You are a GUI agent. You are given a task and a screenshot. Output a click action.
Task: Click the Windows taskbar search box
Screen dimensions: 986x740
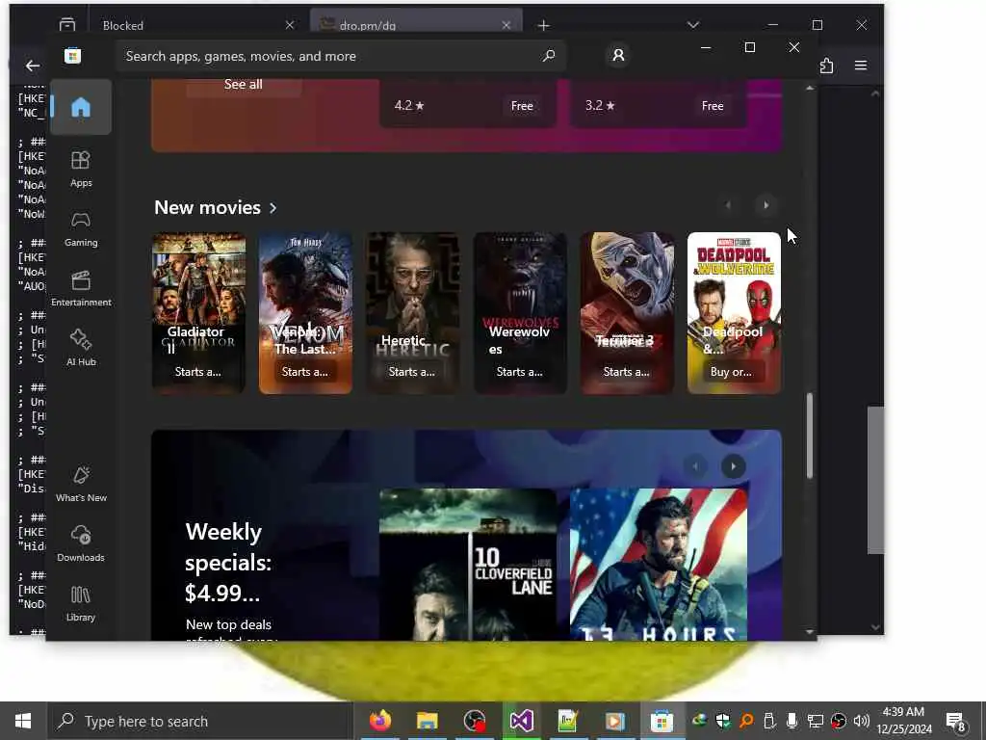200,721
